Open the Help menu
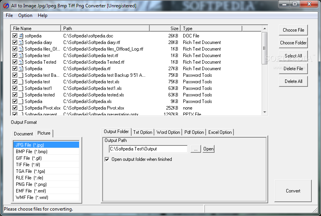 coord(42,15)
